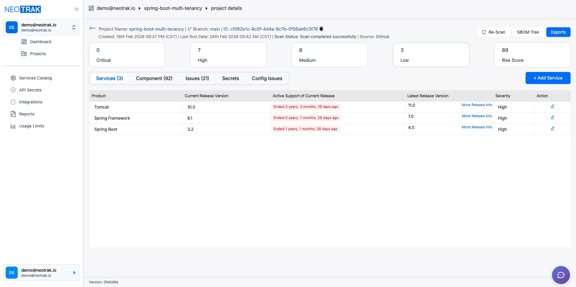
Task: Expand the demo@neotrak.io account switcher
Action: (74, 27)
